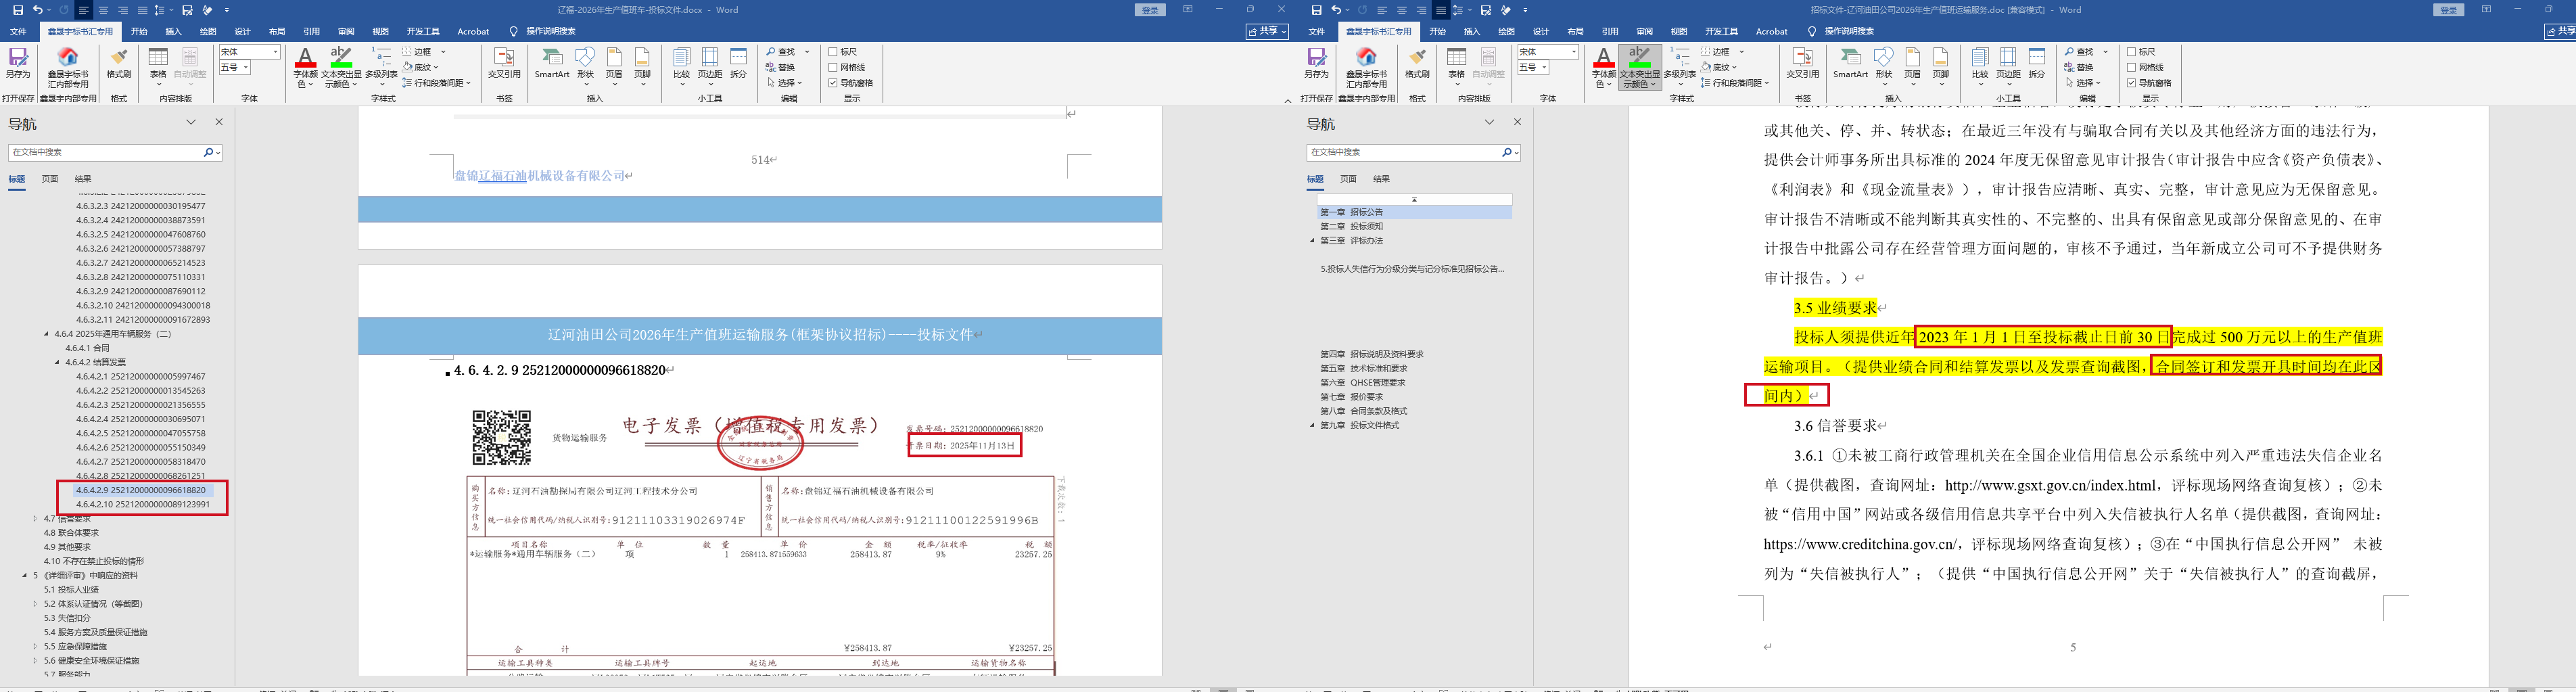Toggle 标尺 ruler checkbox in left window
This screenshot has width=2576, height=692.
pyautogui.click(x=833, y=52)
